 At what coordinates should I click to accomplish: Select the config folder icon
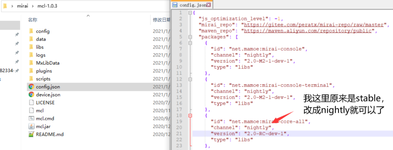[31, 31]
